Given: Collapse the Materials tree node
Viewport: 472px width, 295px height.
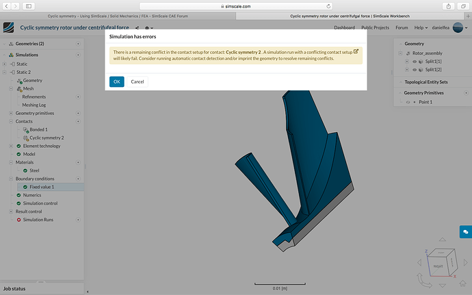Looking at the screenshot, I should pos(11,162).
